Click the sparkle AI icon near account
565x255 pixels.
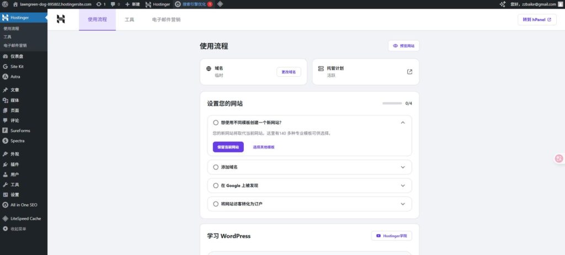tap(502, 4)
